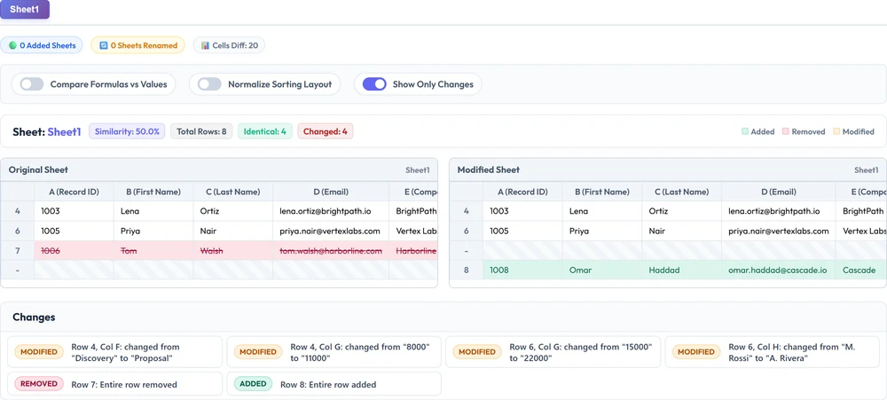Open the 15000 to 22000 change card
The width and height of the screenshot is (887, 400).
(553, 352)
